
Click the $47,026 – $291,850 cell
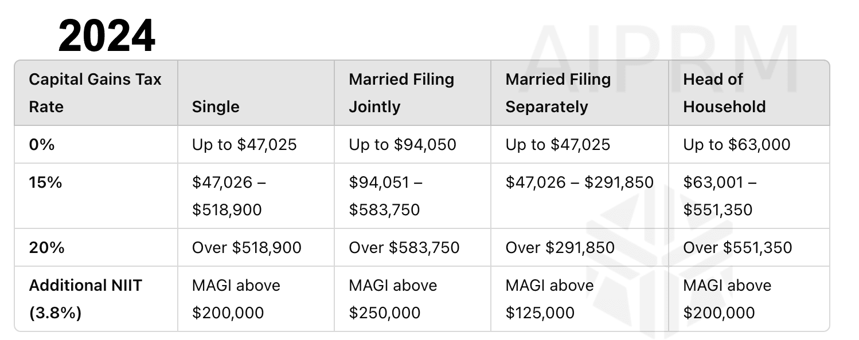[579, 183]
